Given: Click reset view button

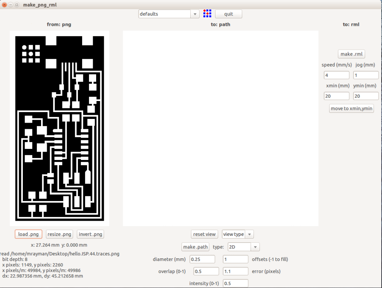Looking at the screenshot, I should coord(204,234).
